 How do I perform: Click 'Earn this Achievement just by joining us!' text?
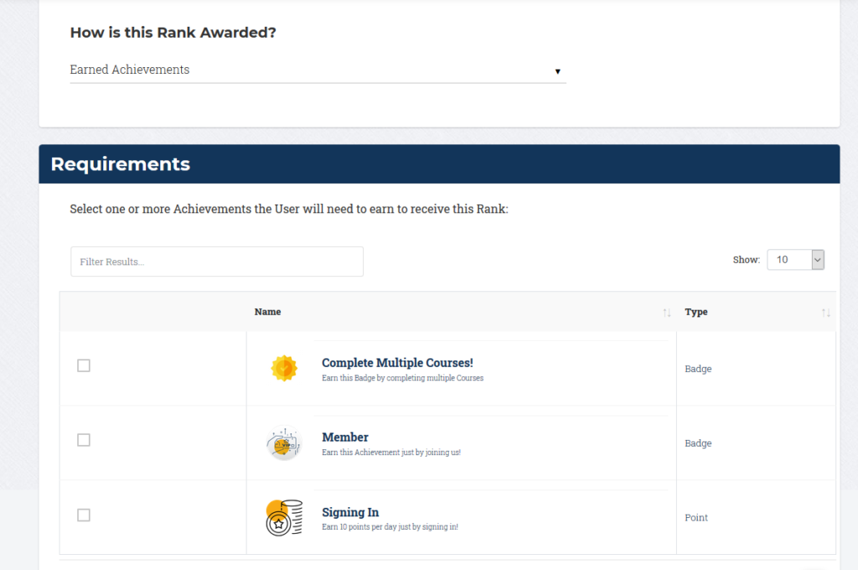coord(391,453)
